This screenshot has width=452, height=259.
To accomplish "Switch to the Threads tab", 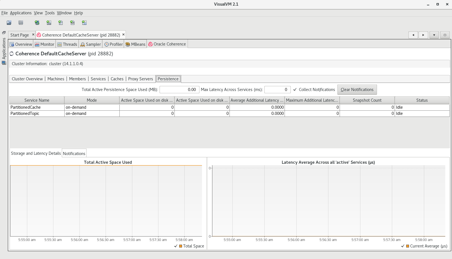I will (x=67, y=44).
